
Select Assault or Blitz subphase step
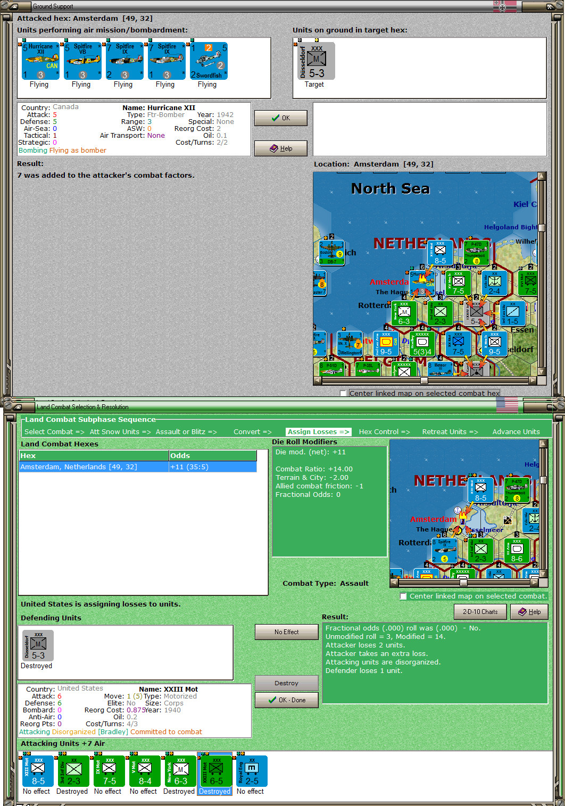click(186, 432)
